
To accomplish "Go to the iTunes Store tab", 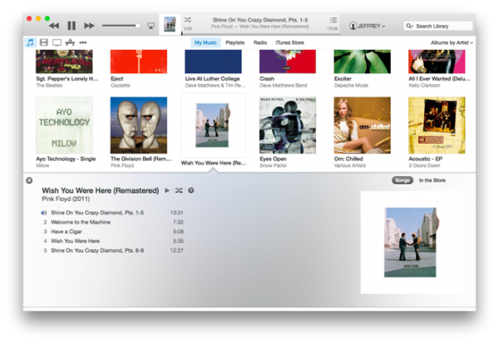I will tap(289, 42).
